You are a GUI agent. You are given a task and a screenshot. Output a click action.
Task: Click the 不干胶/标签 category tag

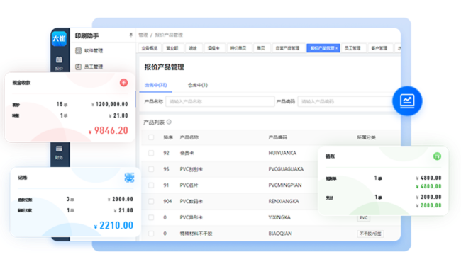[370, 234]
